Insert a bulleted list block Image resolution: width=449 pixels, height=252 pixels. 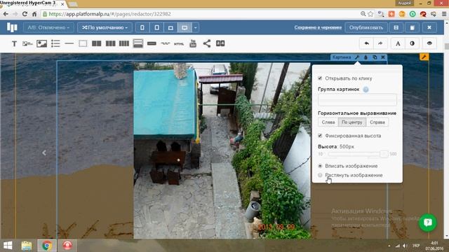click(55, 43)
